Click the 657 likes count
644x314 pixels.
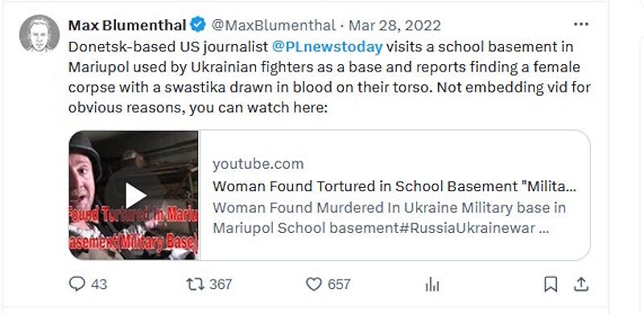tap(339, 284)
